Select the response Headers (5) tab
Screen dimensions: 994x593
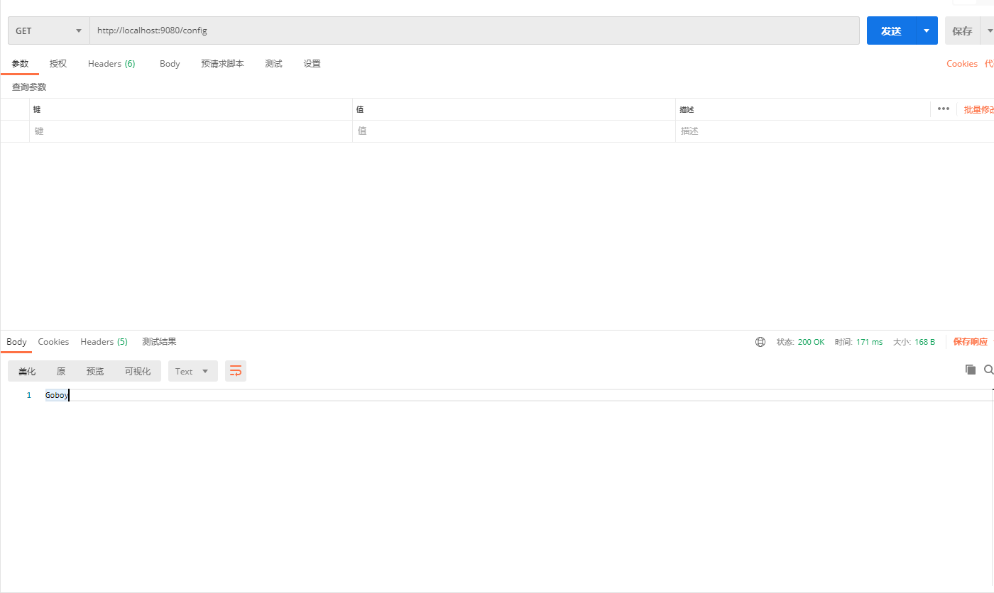pyautogui.click(x=104, y=342)
